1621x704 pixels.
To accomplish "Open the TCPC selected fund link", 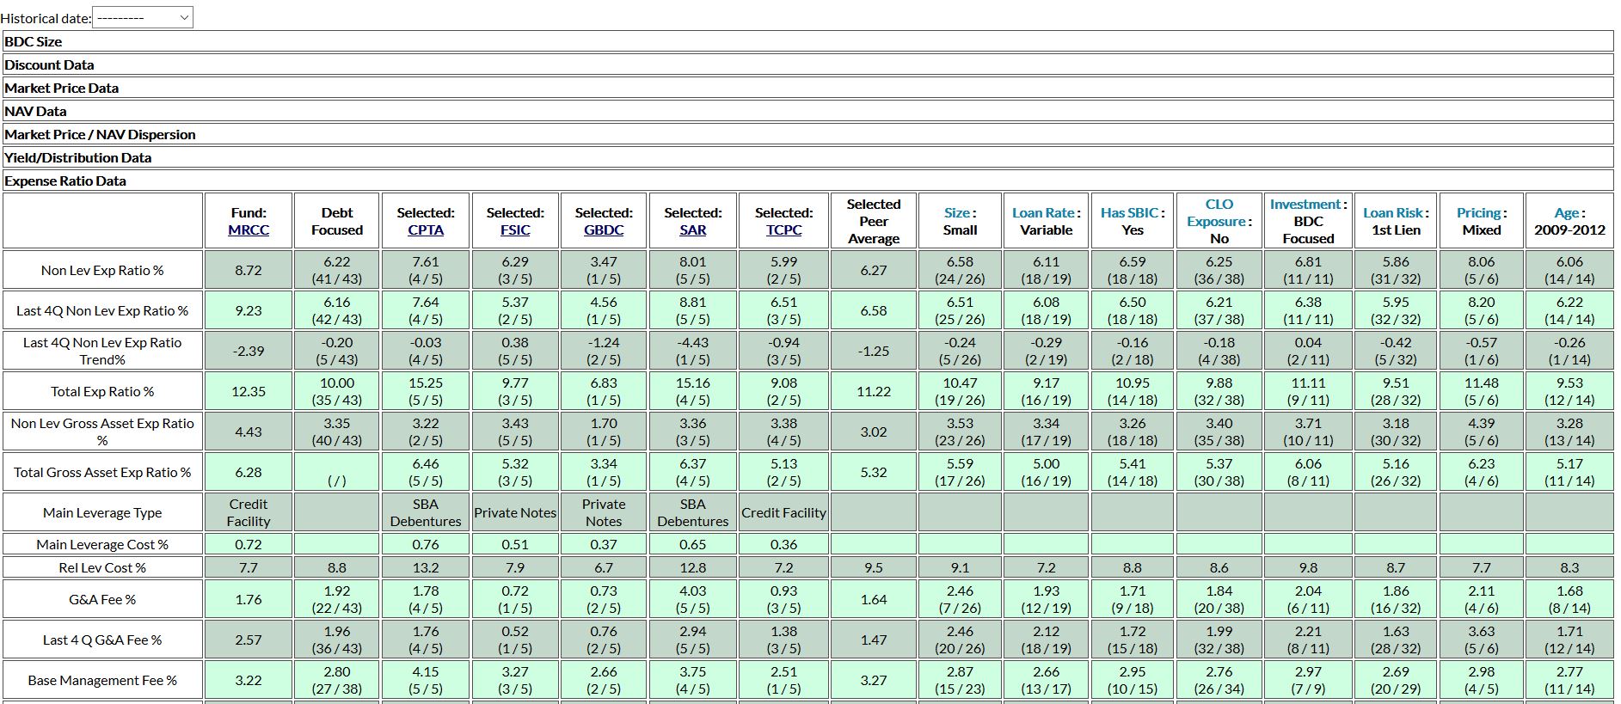I will 783,230.
